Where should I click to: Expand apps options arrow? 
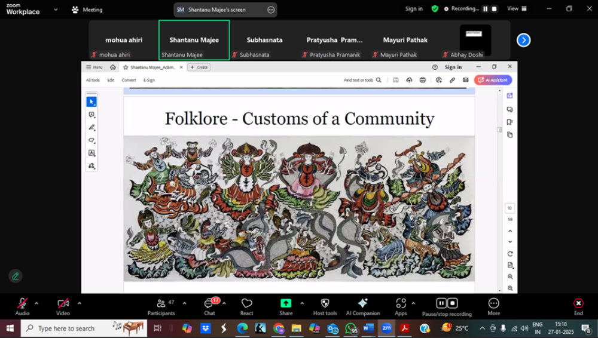[x=413, y=303]
